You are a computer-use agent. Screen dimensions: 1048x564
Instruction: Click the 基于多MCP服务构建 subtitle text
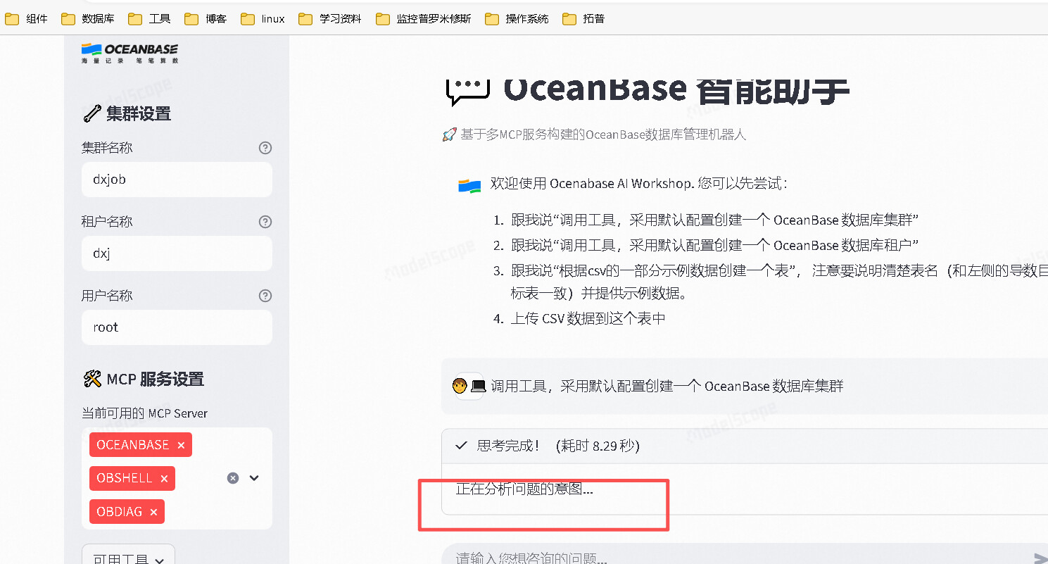[x=603, y=134]
